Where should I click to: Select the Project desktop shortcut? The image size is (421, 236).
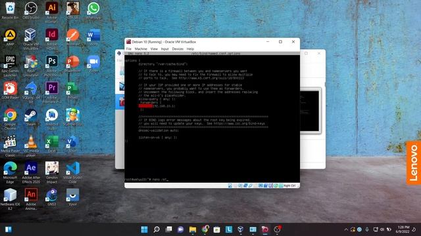pos(72,90)
